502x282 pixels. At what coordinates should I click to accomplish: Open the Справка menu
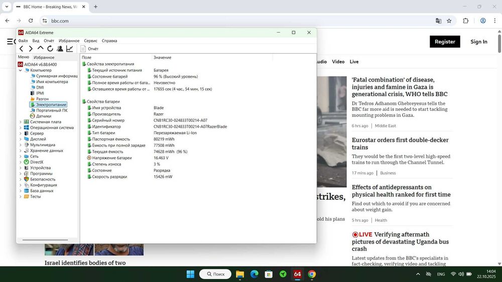109,41
